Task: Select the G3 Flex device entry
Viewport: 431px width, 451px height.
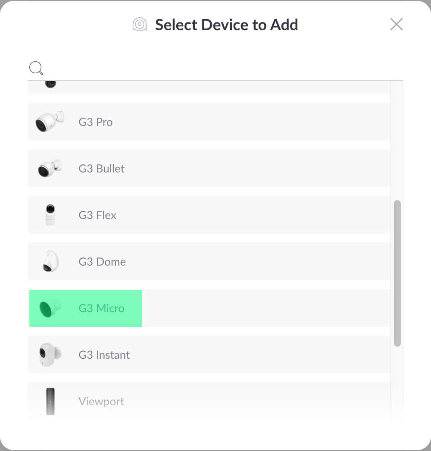Action: (209, 215)
